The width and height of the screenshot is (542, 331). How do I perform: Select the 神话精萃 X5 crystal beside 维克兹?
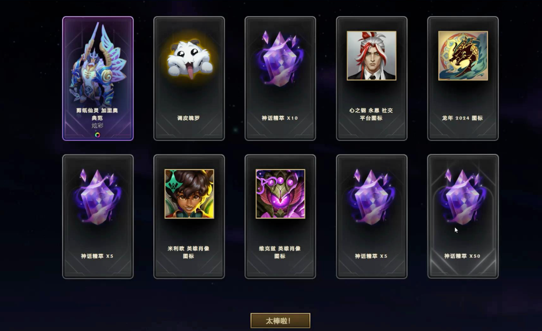pos(371,197)
